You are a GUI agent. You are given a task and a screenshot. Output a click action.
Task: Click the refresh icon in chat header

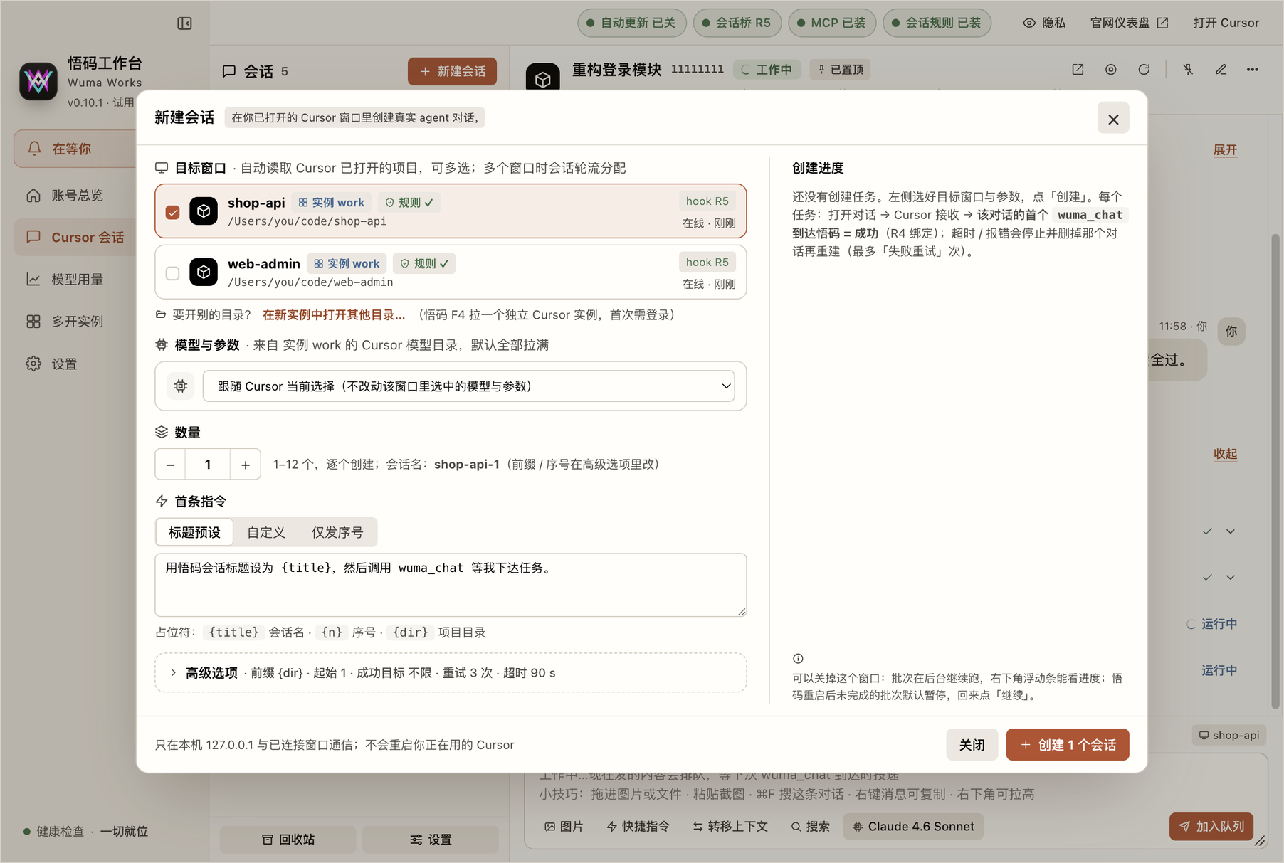(x=1144, y=69)
